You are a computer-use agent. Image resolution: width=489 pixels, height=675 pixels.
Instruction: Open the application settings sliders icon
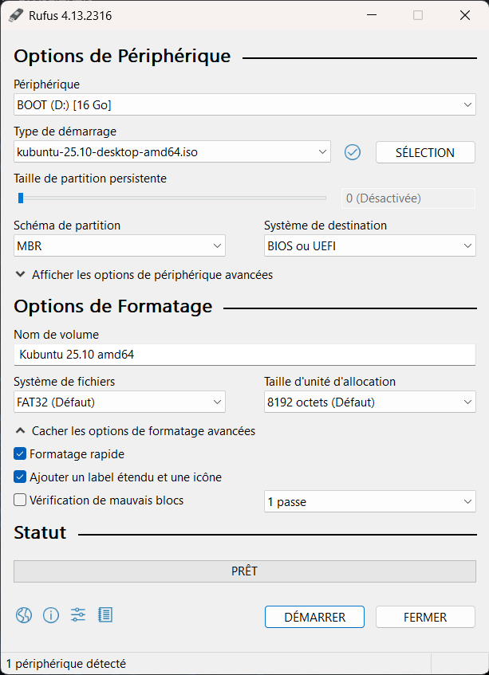[78, 614]
